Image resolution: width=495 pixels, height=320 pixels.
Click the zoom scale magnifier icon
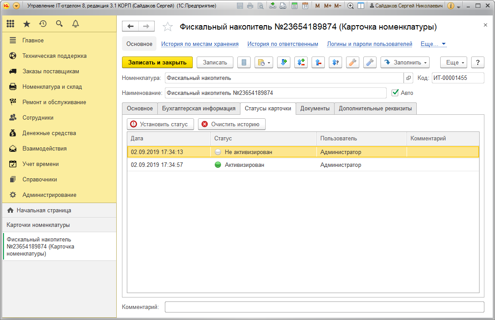(x=350, y=6)
